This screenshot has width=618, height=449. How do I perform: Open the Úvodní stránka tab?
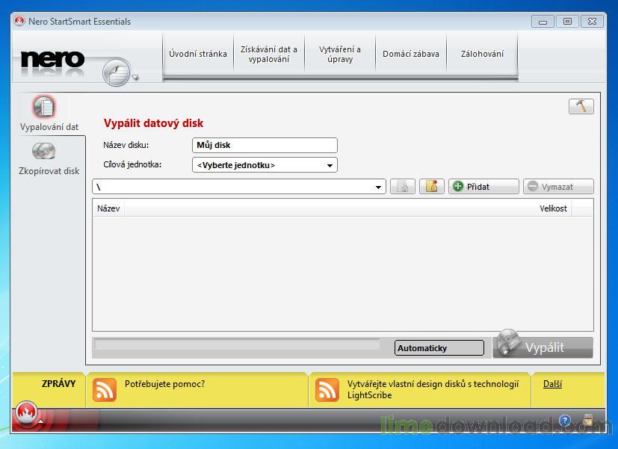(x=198, y=54)
